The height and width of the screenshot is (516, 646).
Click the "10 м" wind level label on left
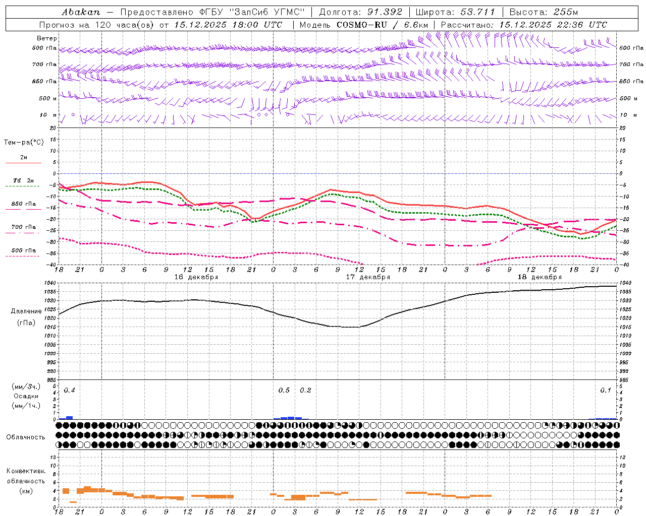48,115
